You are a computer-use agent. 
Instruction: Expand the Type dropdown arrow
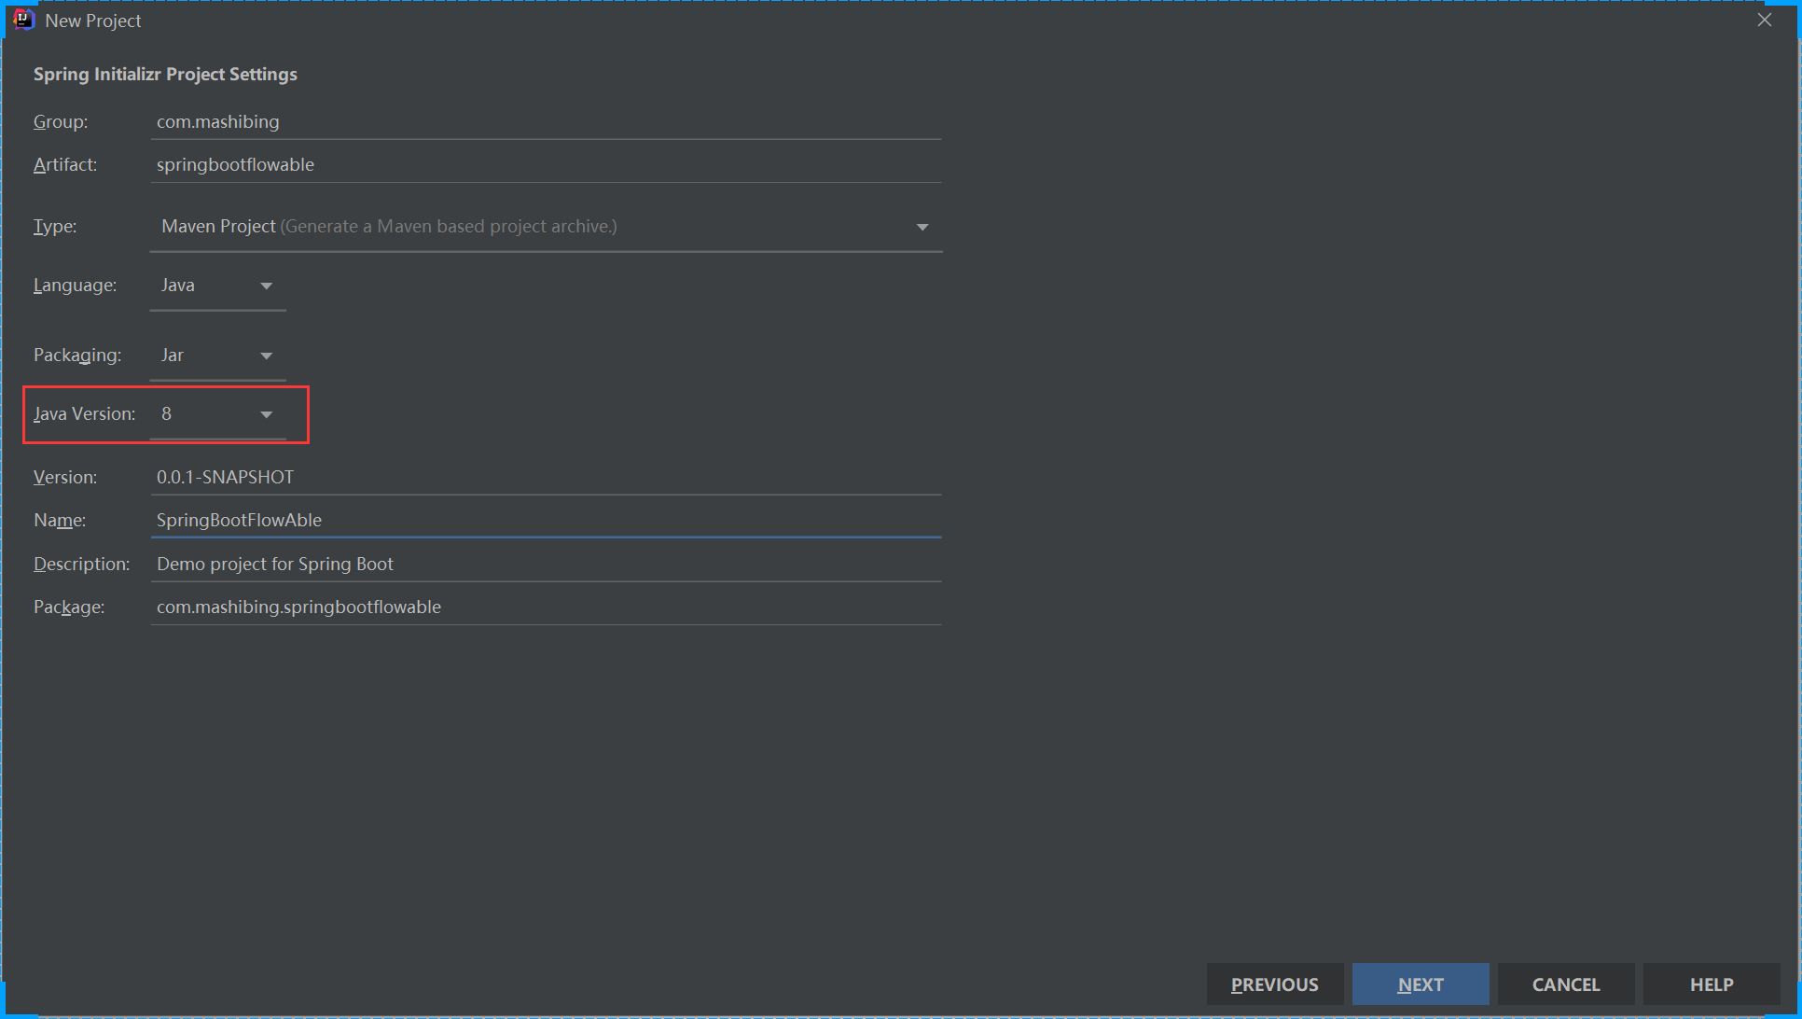point(922,227)
